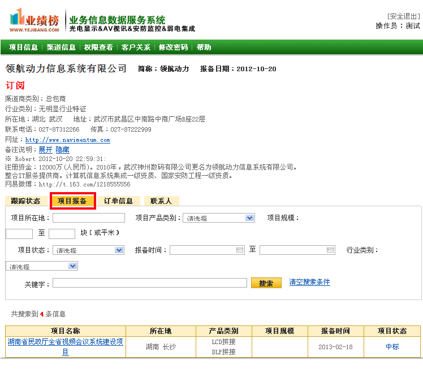
Task: Expand 行业类别 dropdown
Action: point(72,266)
